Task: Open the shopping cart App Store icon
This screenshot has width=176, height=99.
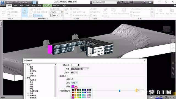Action: tap(145, 2)
